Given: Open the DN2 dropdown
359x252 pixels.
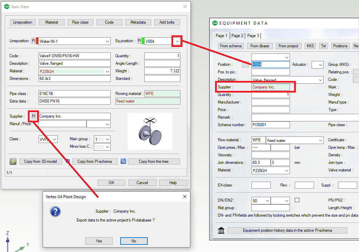Looking at the screenshot, I should pos(287,201).
